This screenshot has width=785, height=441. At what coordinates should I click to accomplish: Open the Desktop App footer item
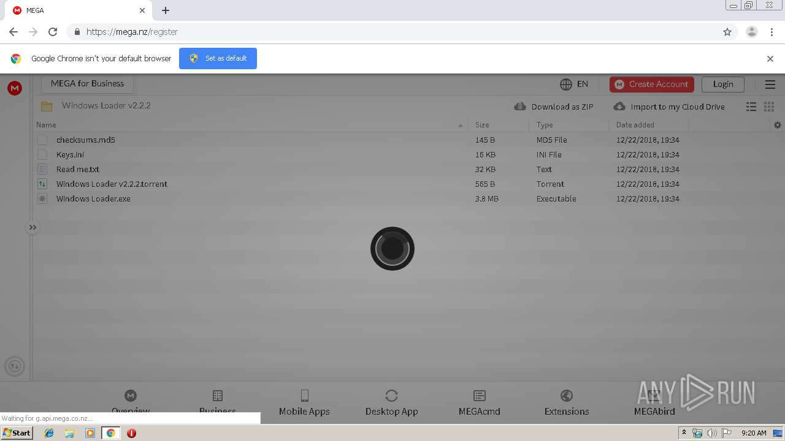[391, 403]
